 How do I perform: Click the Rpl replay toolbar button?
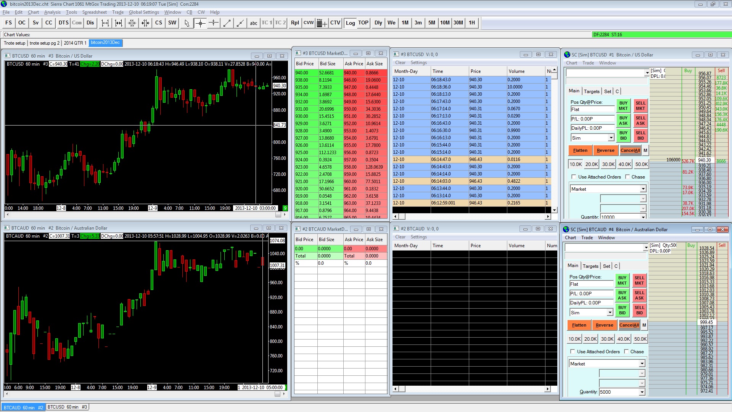tap(295, 23)
